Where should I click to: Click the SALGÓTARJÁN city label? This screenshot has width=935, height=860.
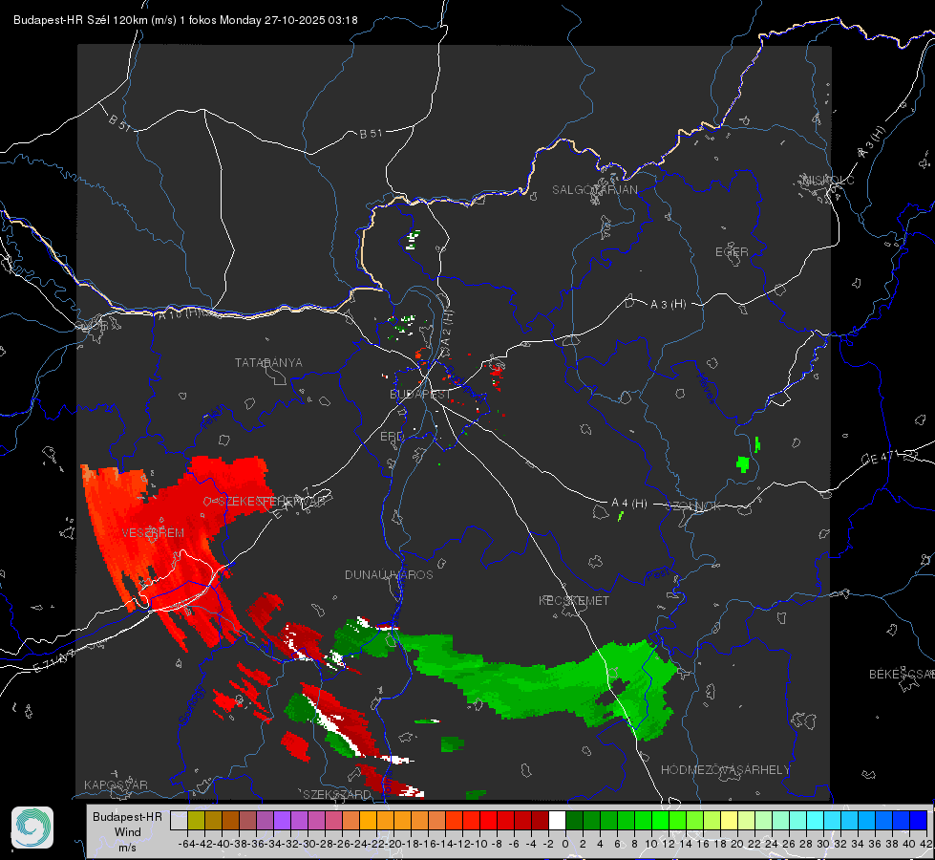point(594,190)
